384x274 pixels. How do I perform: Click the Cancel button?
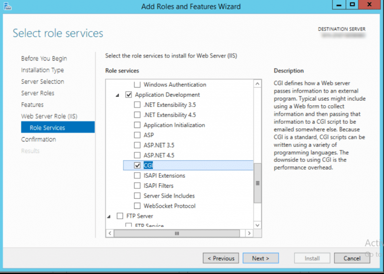[x=352, y=258]
